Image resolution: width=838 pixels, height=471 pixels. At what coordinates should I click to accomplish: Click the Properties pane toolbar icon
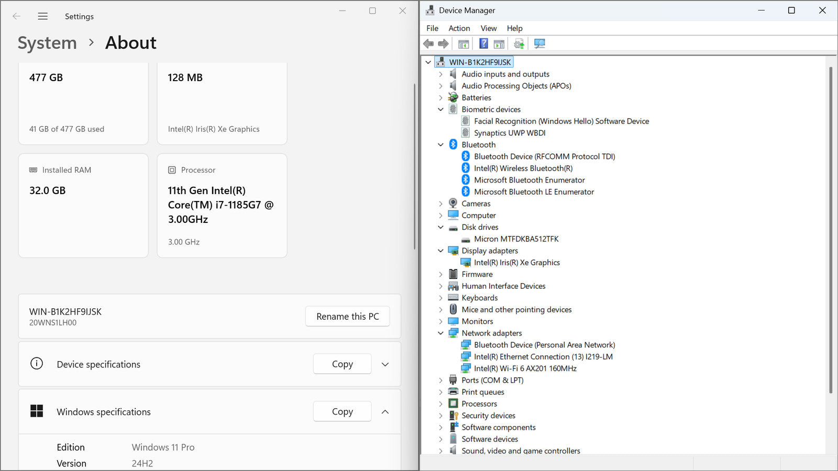pyautogui.click(x=499, y=44)
